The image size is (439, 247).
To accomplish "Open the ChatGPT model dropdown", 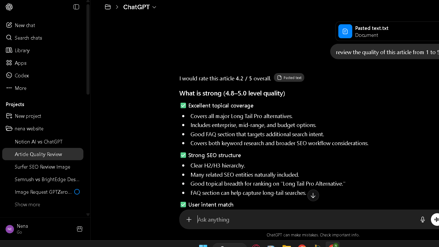I will (x=139, y=7).
